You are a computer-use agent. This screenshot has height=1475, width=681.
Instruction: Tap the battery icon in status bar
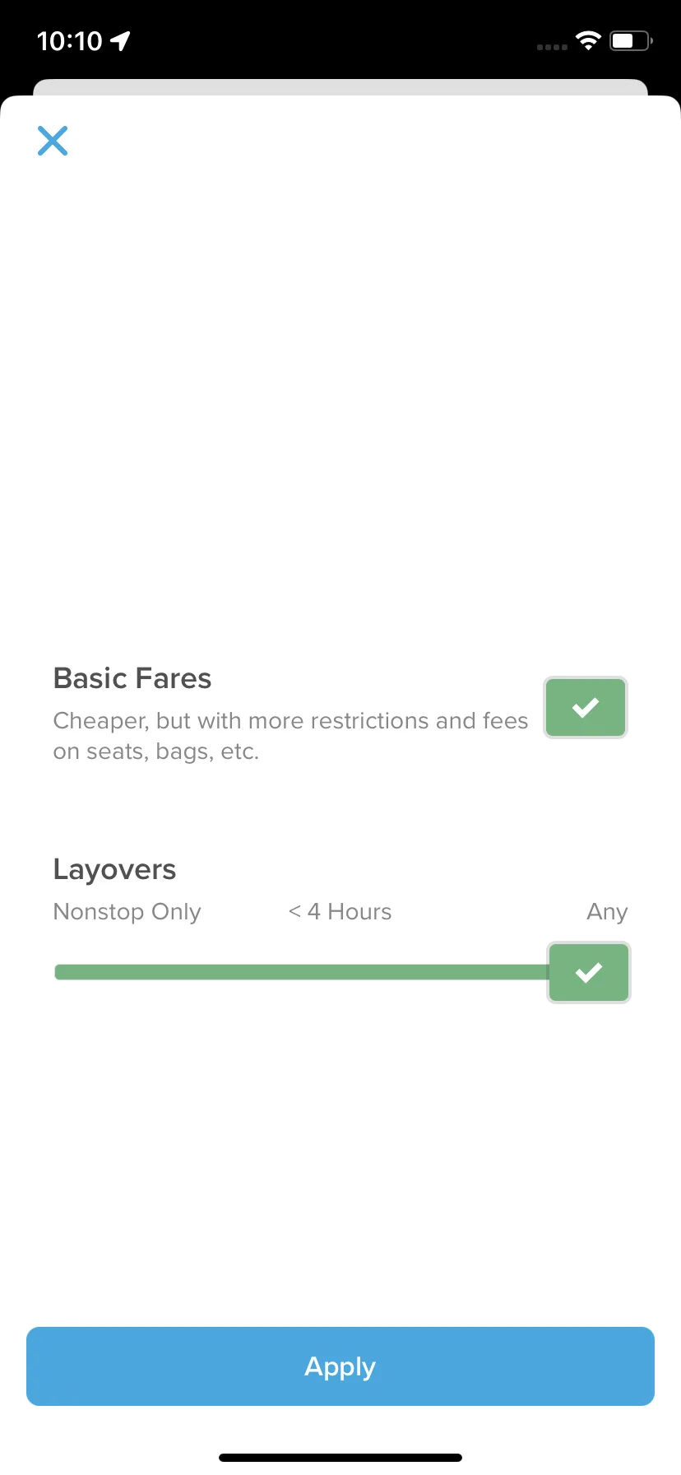tap(631, 40)
